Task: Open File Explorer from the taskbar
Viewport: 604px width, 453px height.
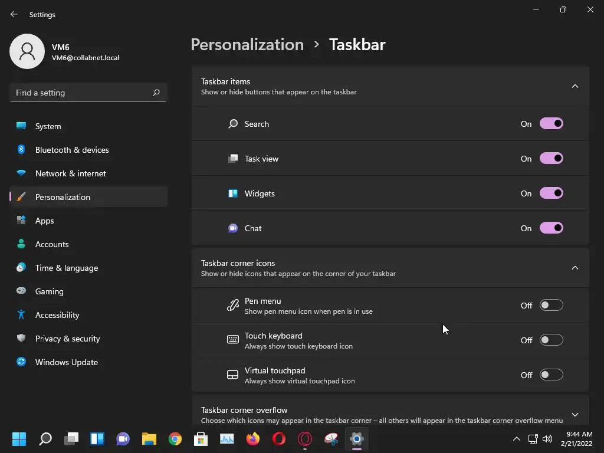Action: (x=149, y=439)
